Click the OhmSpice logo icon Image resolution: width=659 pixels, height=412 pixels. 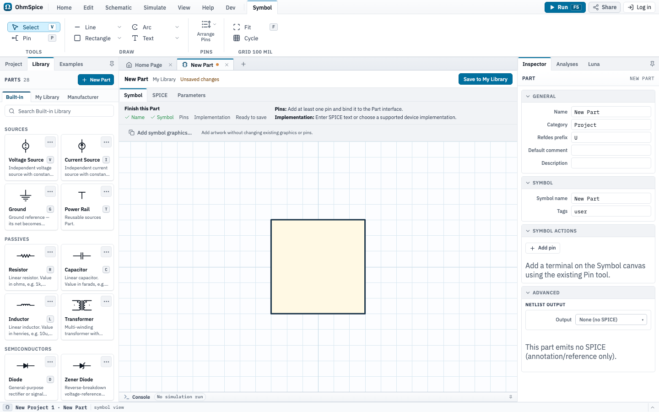(8, 7)
